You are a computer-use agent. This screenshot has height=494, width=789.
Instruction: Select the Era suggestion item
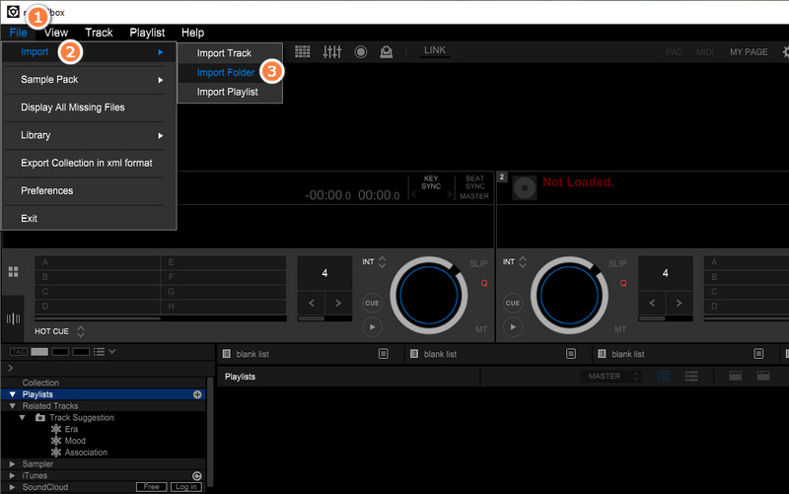coord(71,429)
